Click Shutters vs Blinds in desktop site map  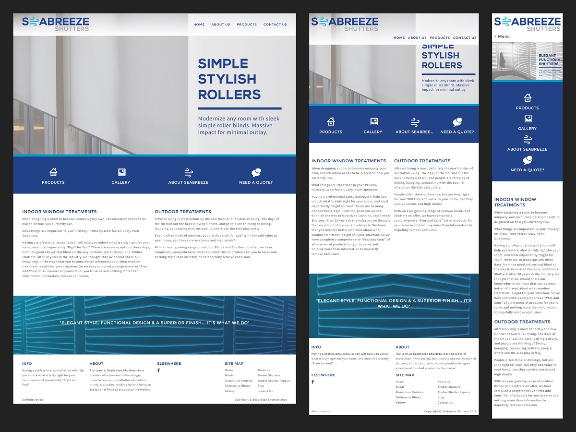pos(237,386)
